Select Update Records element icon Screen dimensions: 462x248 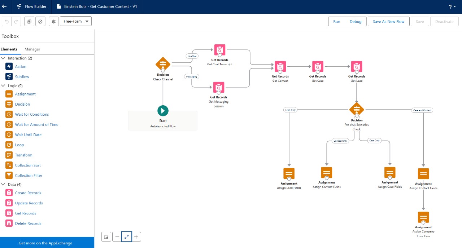(9, 203)
